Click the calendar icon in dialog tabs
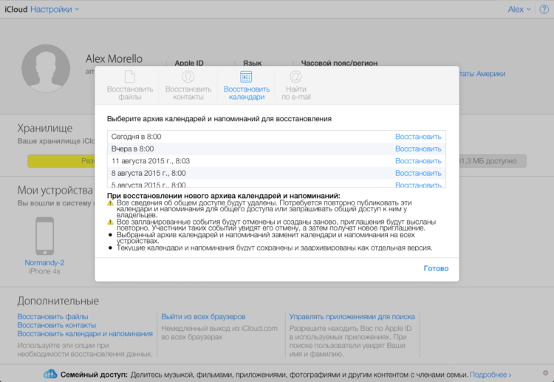The image size is (554, 382). (246, 77)
